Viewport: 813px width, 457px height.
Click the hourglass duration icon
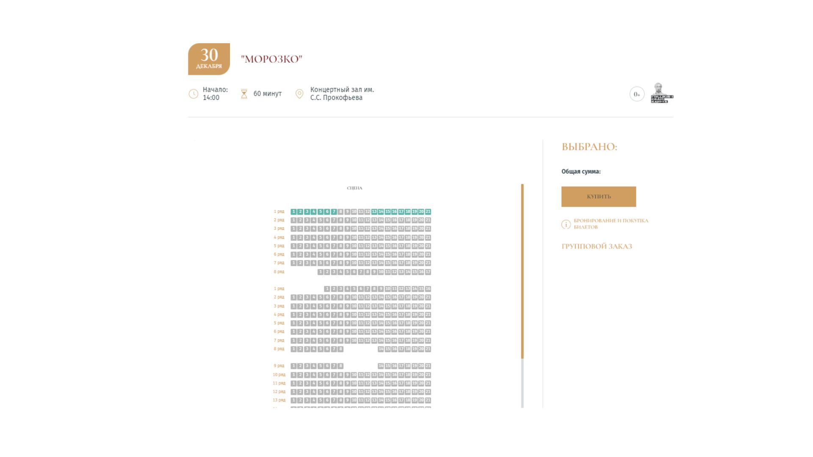point(244,94)
